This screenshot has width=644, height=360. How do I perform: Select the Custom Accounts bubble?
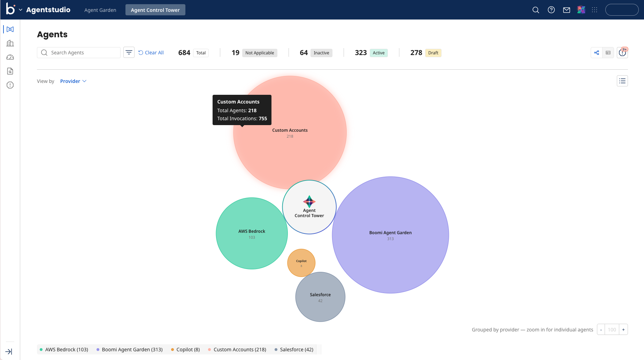(290, 132)
